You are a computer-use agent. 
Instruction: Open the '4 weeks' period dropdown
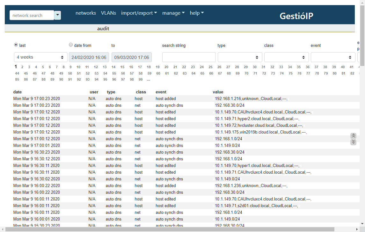coord(41,57)
